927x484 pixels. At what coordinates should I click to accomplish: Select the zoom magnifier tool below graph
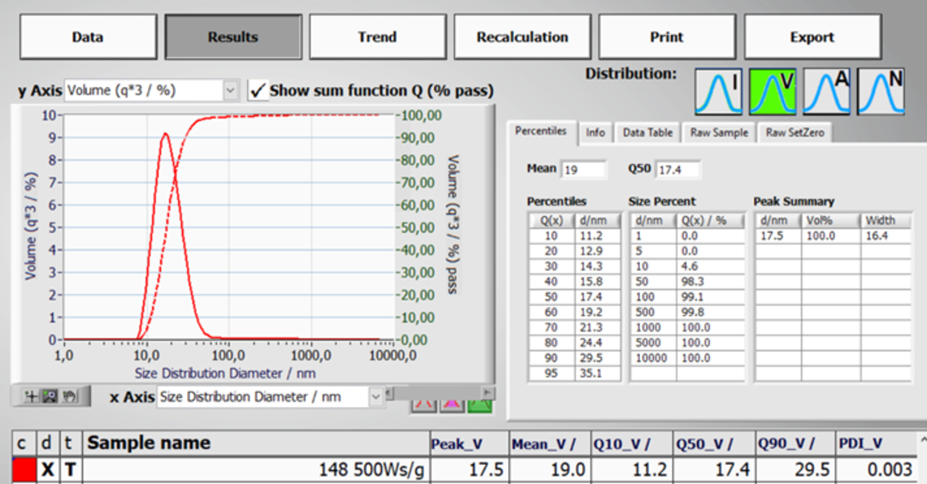(x=50, y=396)
